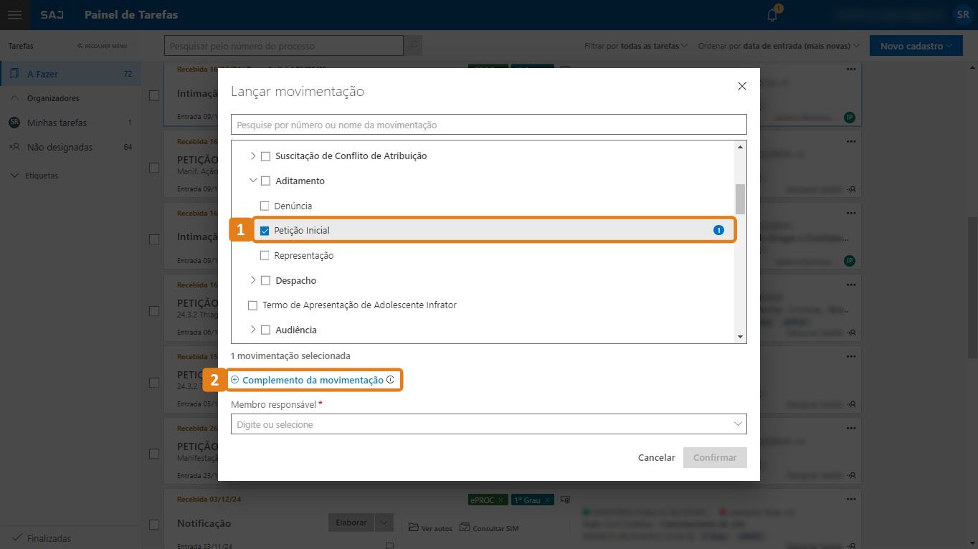
Task: Click the Consultar SIM icon
Action: coord(465,528)
